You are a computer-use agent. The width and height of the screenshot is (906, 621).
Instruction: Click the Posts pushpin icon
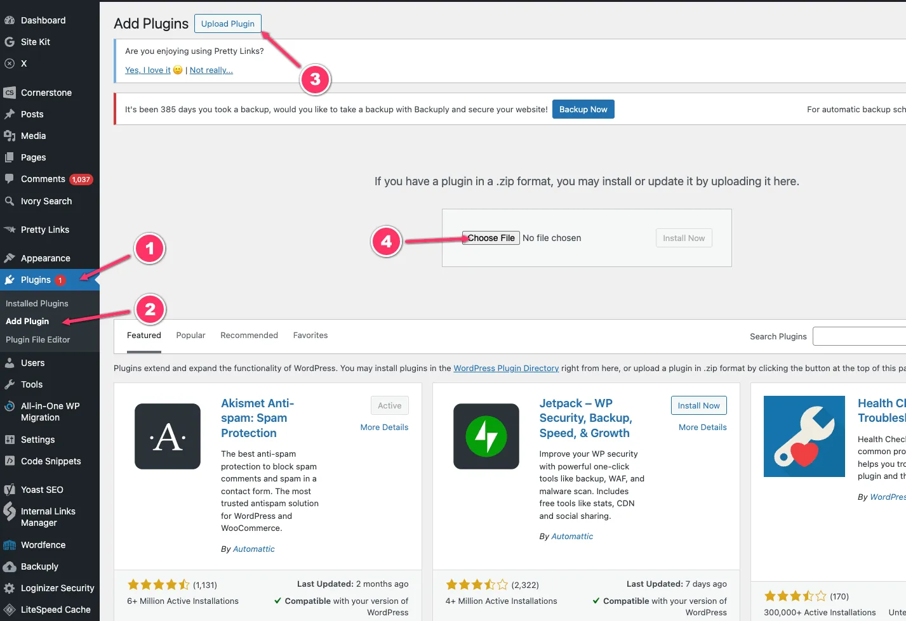10,114
